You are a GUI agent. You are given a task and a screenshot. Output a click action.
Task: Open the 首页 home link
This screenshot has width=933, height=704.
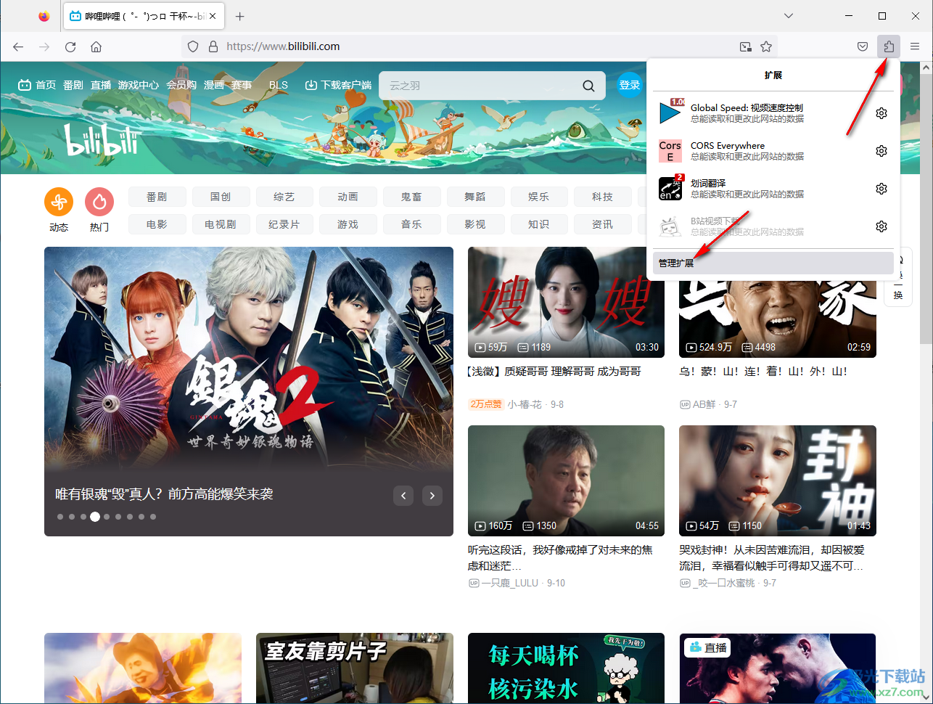[x=37, y=85]
